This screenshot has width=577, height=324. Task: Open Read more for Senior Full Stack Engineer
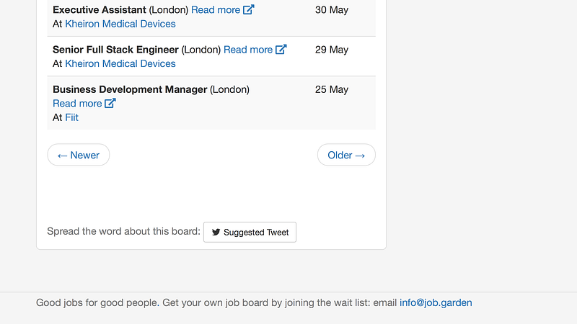pos(248,50)
